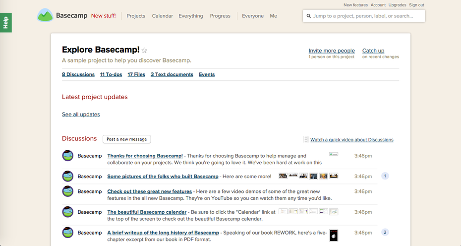This screenshot has width=461, height=246.
Task: Click Post a new message button
Action: tap(127, 139)
